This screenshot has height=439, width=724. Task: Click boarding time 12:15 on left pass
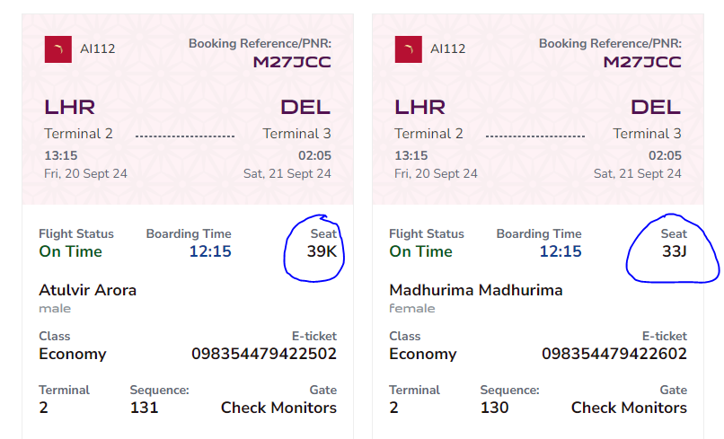(210, 251)
